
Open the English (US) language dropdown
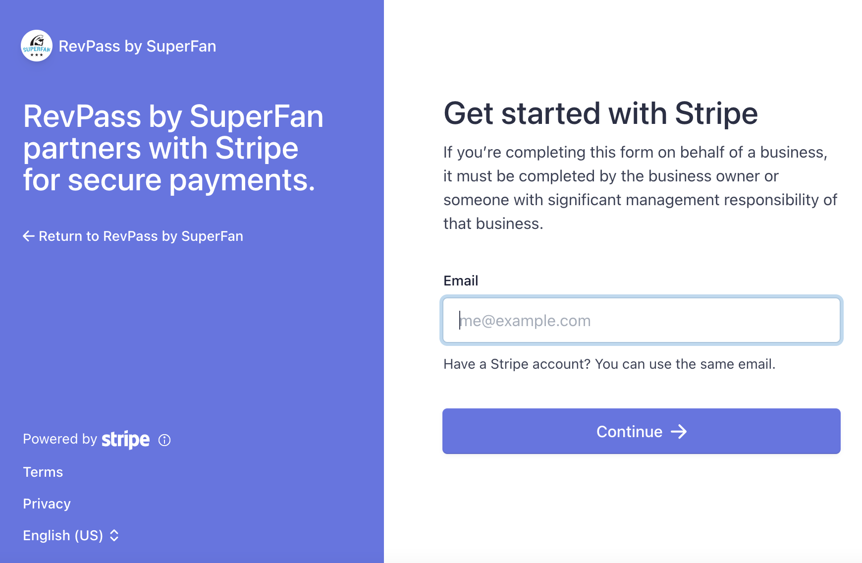71,536
